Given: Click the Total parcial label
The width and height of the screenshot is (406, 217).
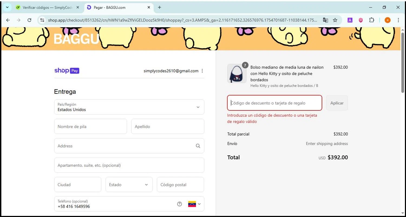Looking at the screenshot, I should point(238,134).
